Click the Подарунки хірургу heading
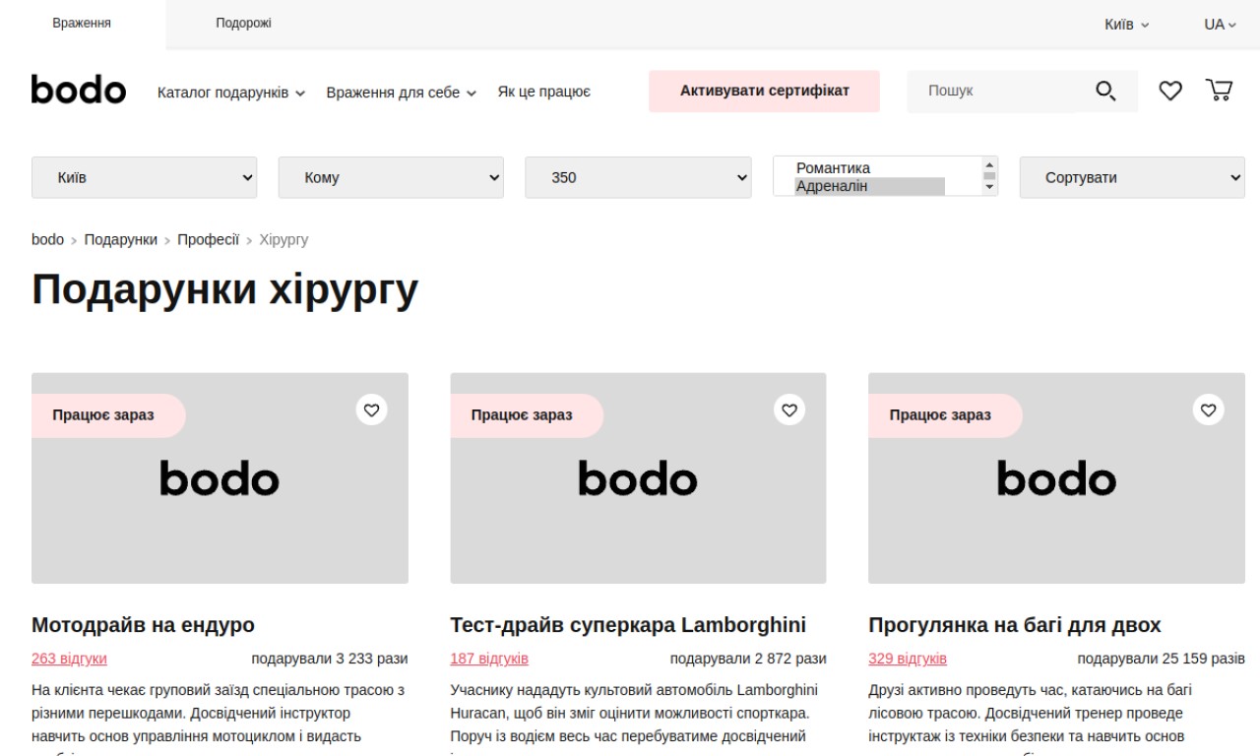Screen dimensions: 1260x756 (224, 289)
